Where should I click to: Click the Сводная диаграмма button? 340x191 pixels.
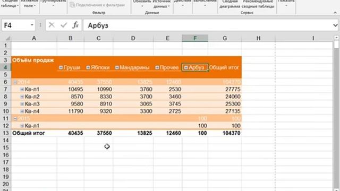point(229,5)
